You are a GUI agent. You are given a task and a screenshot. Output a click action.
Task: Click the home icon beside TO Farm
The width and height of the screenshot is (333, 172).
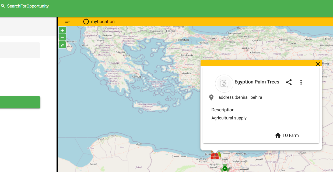coord(278,136)
